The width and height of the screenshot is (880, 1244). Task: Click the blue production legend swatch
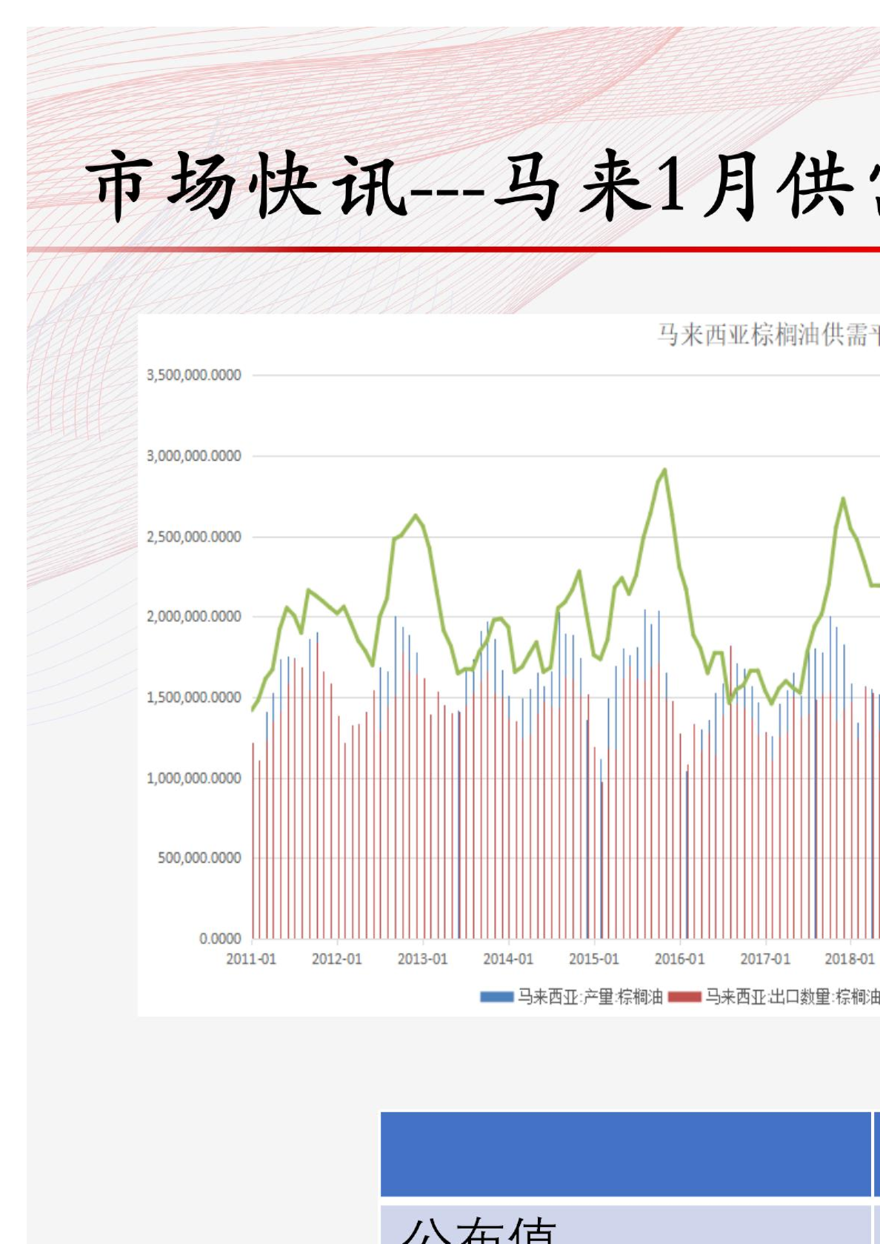click(496, 997)
